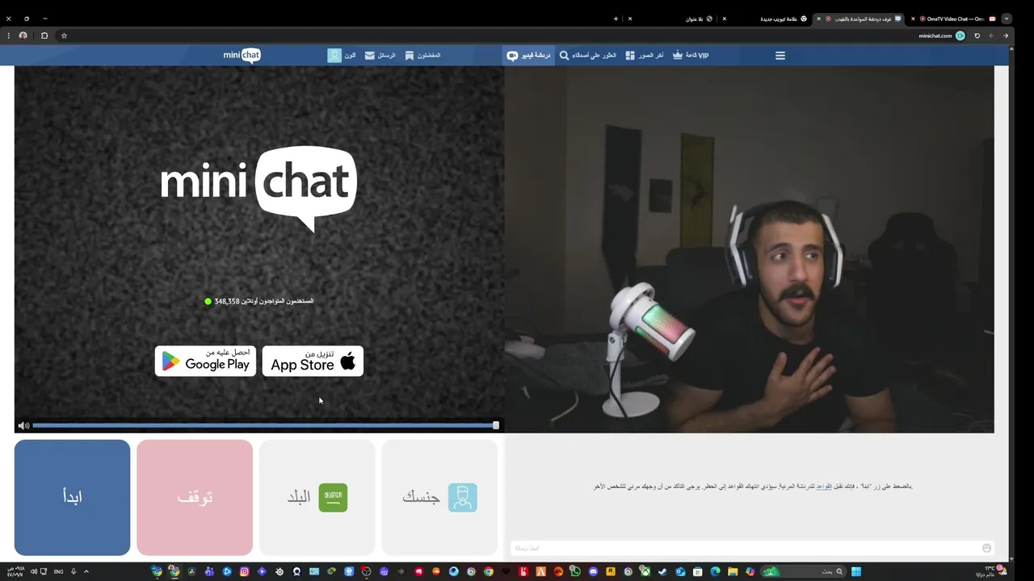Image resolution: width=1034 pixels, height=581 pixels.
Task: Reload the page
Action: (x=977, y=36)
